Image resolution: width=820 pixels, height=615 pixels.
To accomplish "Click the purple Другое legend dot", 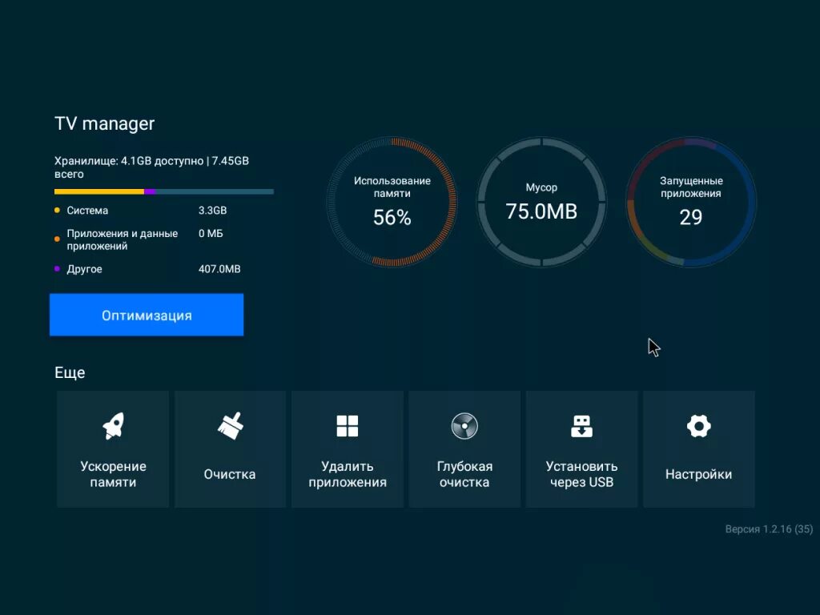I will pyautogui.click(x=57, y=269).
